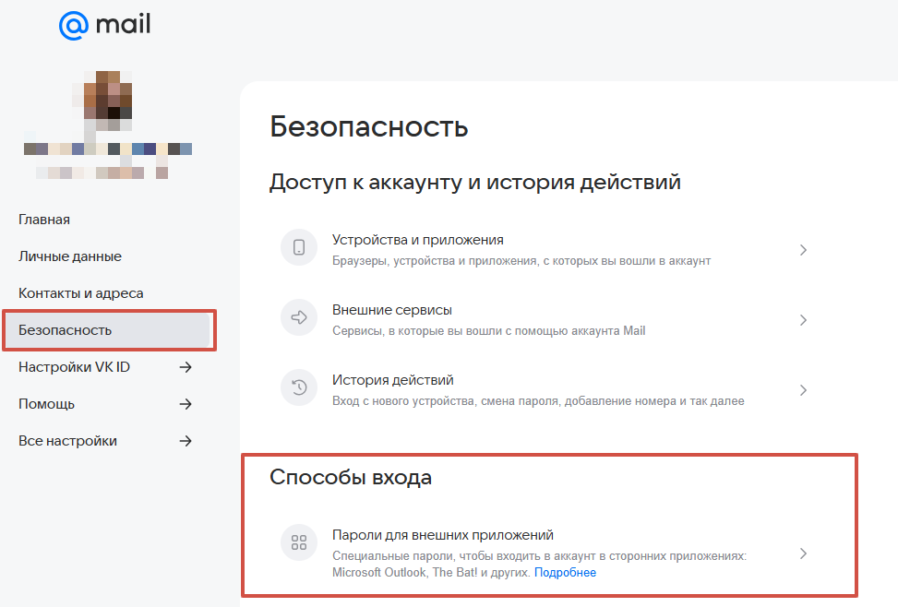The image size is (898, 607).
Task: Click the arrow icon next to Помощь
Action: point(186,404)
